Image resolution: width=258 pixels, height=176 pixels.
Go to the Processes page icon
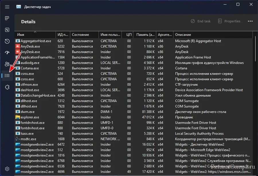[x=7, y=18]
